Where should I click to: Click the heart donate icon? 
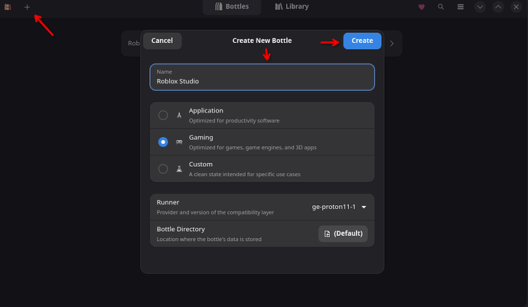pos(422,7)
